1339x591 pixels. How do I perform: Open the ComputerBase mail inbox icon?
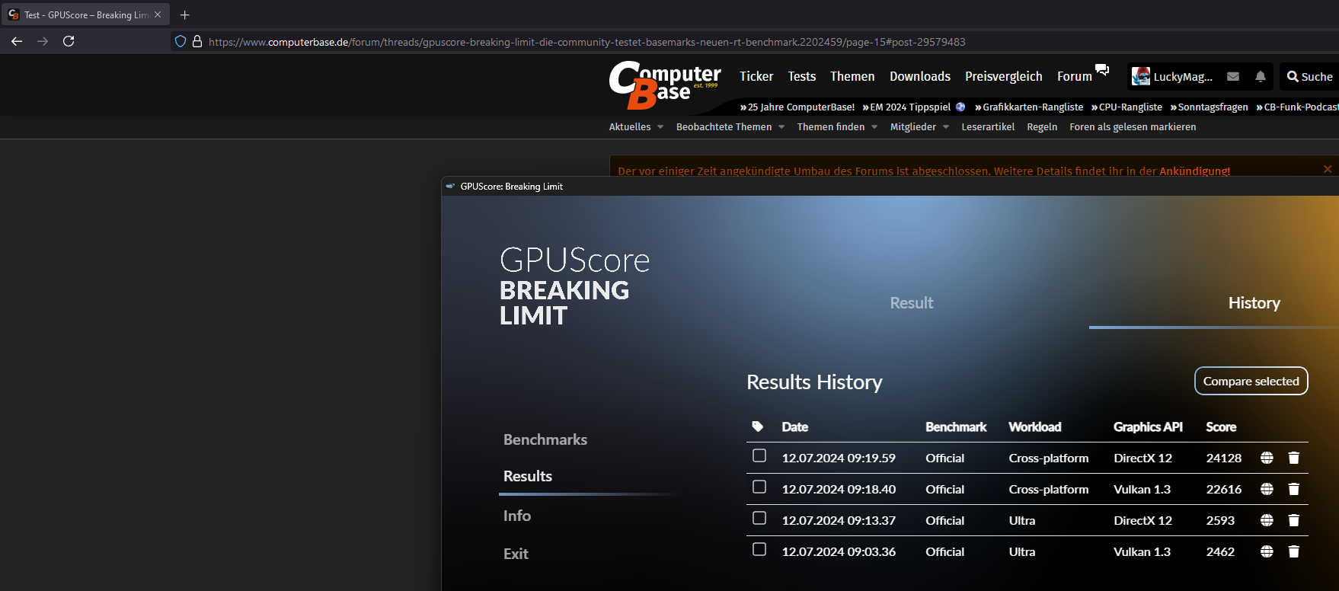click(x=1233, y=76)
